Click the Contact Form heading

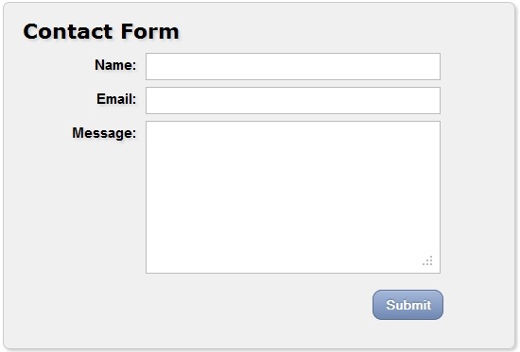[x=101, y=31]
